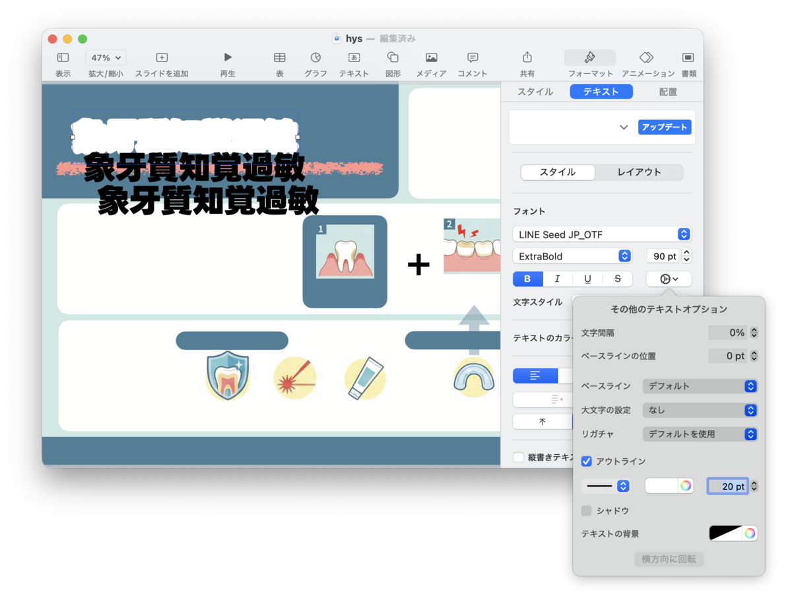Switch to the スタイル inspector tab
Viewport: 792px width, 606px height.
point(535,92)
